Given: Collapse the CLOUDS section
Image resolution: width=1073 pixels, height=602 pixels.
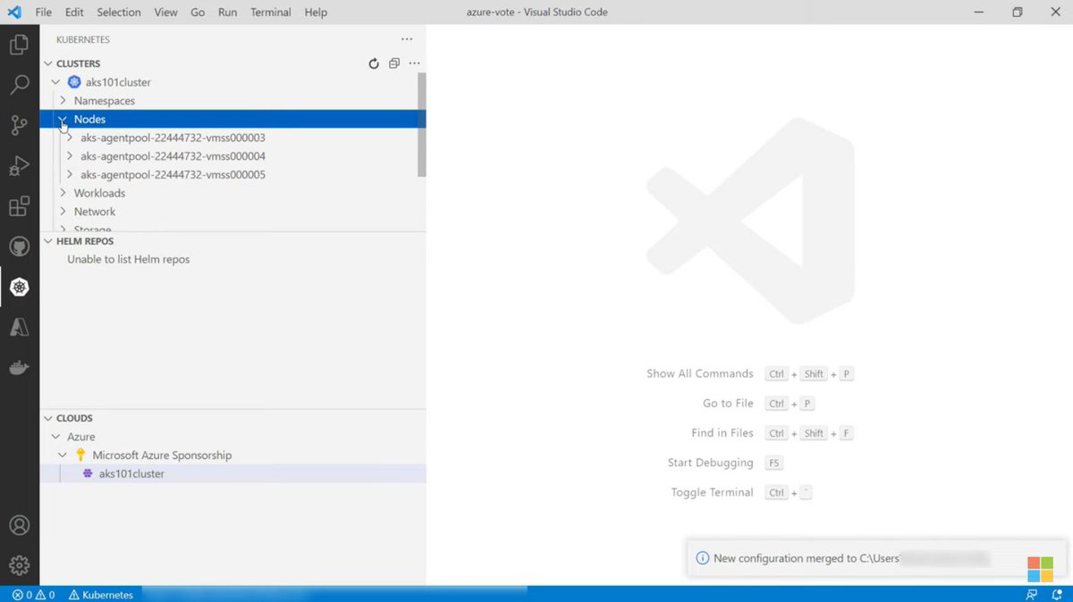Looking at the screenshot, I should (48, 418).
